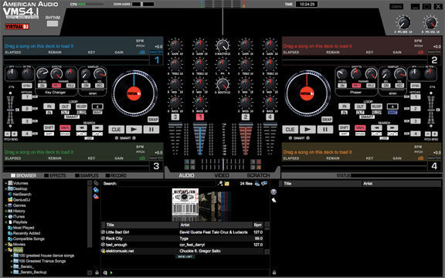Viewport: 445px width, 278px height.
Task: Click lock icon below file browser
Action: coord(274,273)
